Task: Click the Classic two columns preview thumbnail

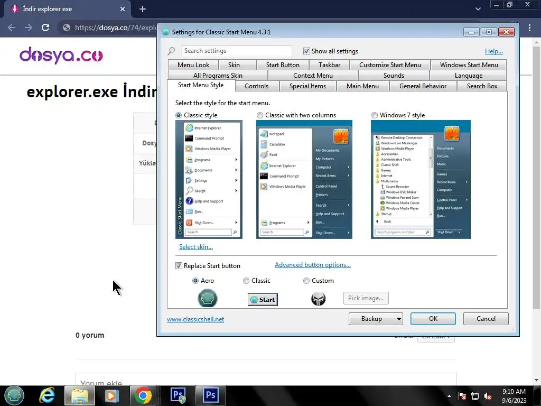Action: 304,179
